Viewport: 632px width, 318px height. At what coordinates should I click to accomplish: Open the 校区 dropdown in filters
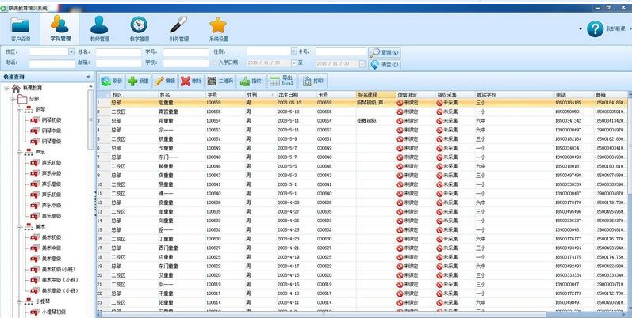point(71,52)
